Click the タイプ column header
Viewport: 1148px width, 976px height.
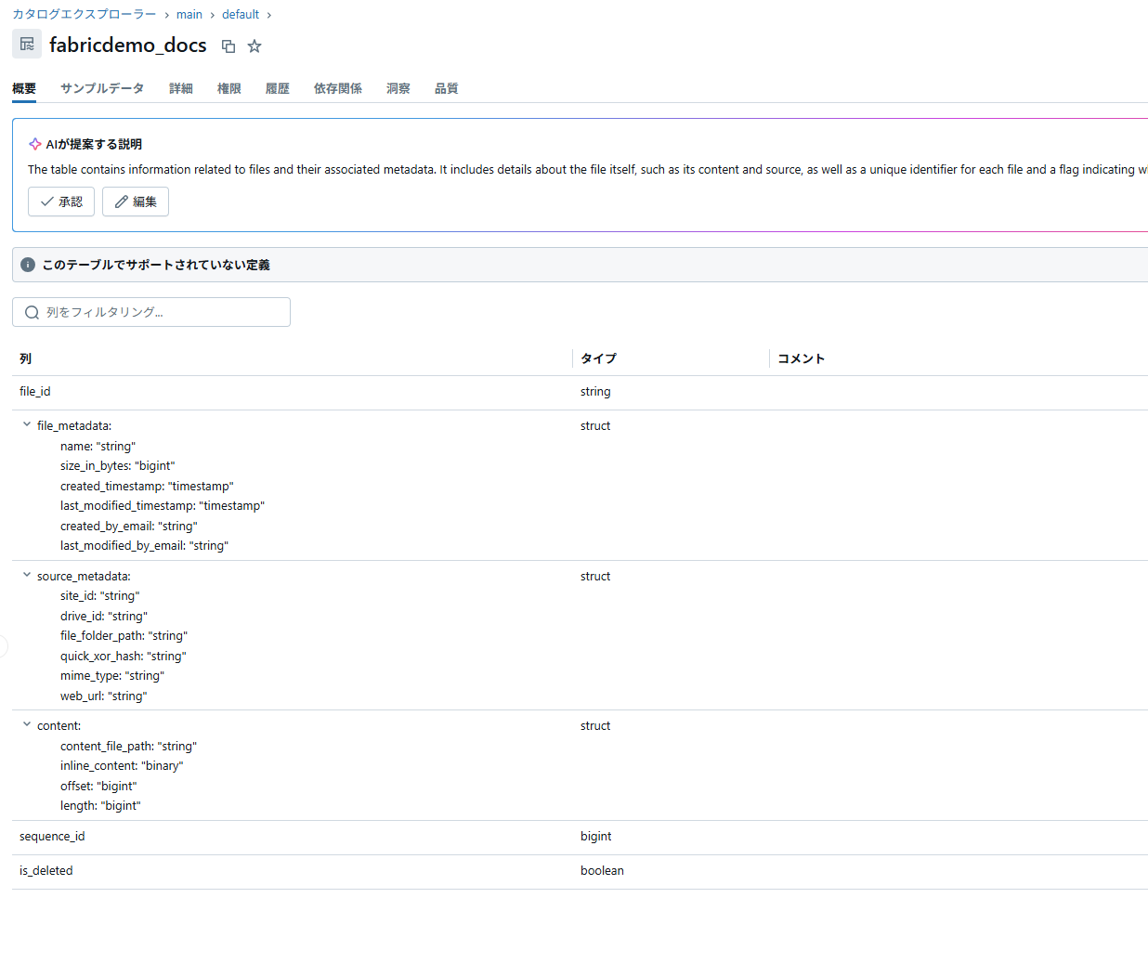click(x=599, y=358)
